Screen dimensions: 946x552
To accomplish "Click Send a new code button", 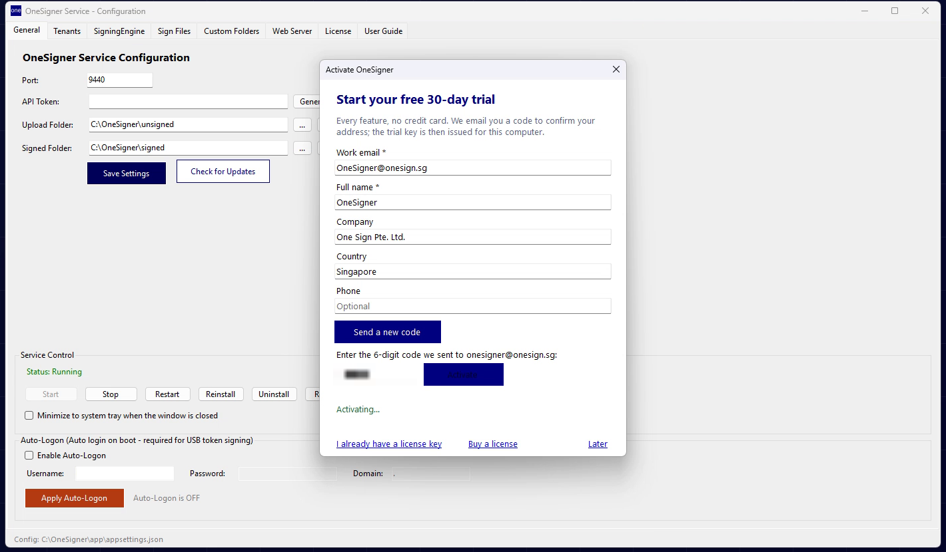I will [x=387, y=332].
